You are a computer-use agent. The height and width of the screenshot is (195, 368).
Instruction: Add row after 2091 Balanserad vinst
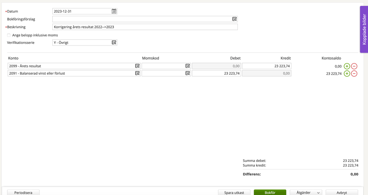point(347,74)
